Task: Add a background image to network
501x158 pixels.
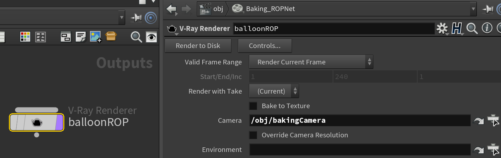Action: click(x=96, y=37)
